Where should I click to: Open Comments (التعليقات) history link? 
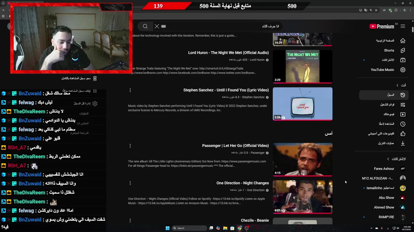[x=84, y=113]
